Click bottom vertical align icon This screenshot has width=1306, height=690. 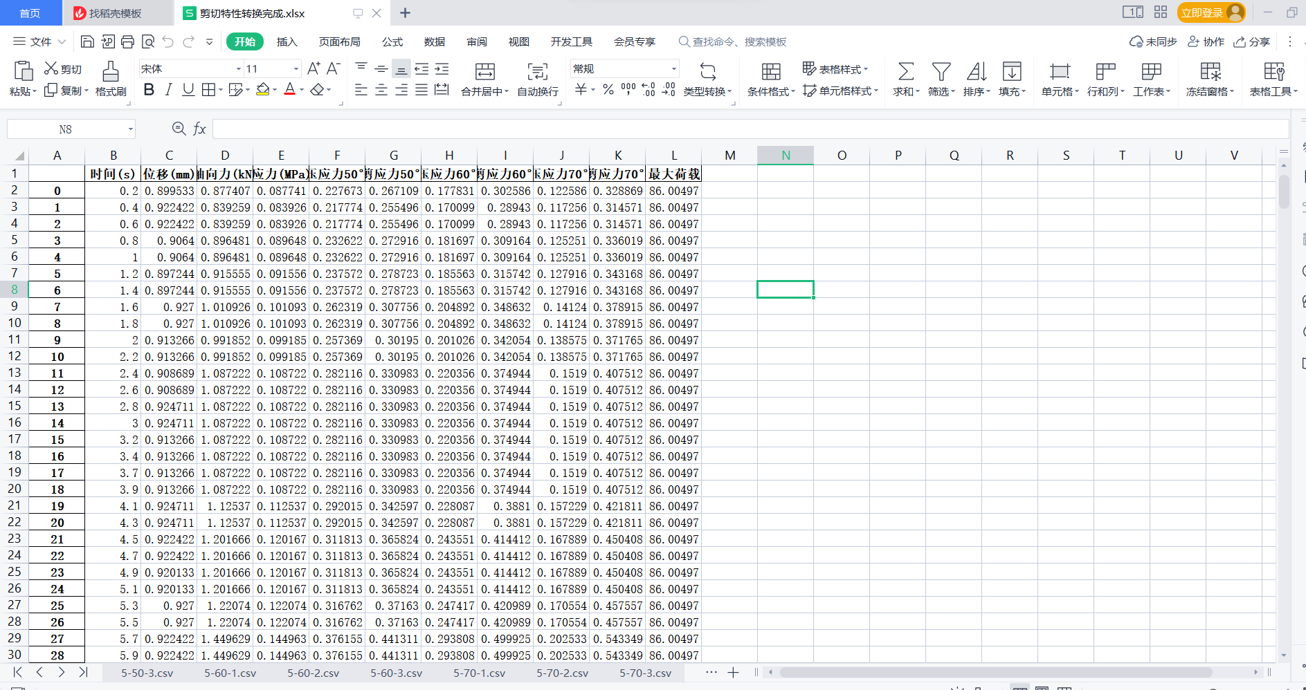coord(401,68)
